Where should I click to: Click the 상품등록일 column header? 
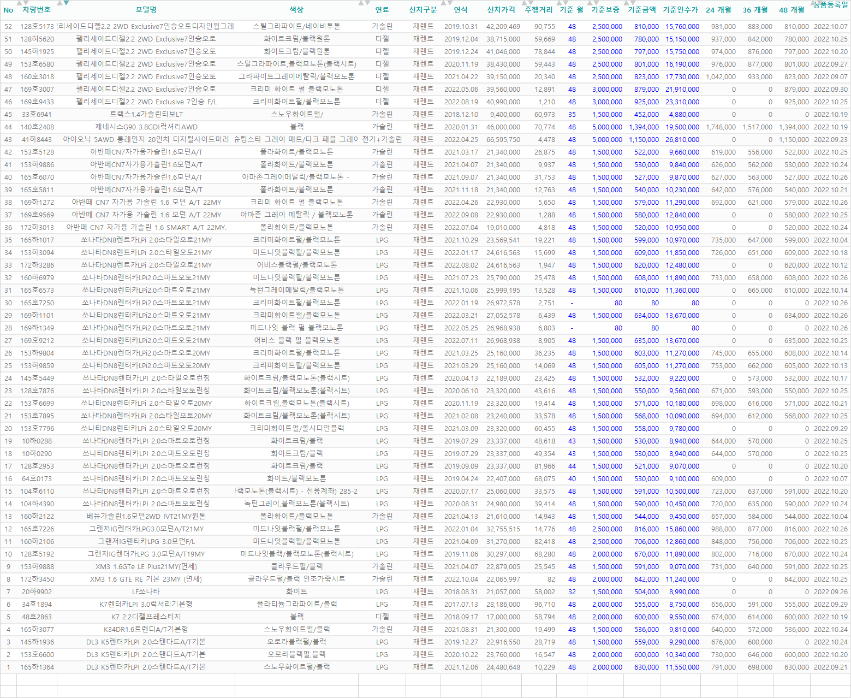click(x=831, y=5)
